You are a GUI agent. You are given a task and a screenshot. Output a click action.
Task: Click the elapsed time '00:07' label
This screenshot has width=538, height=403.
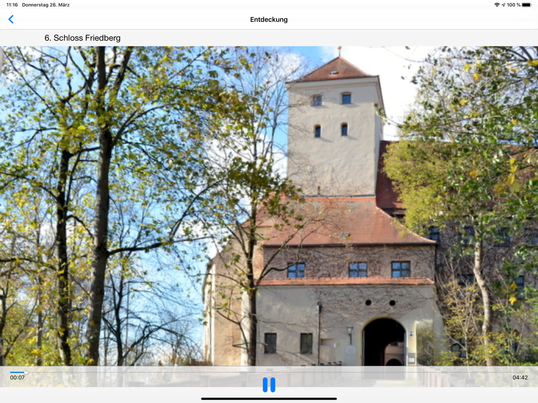(17, 378)
